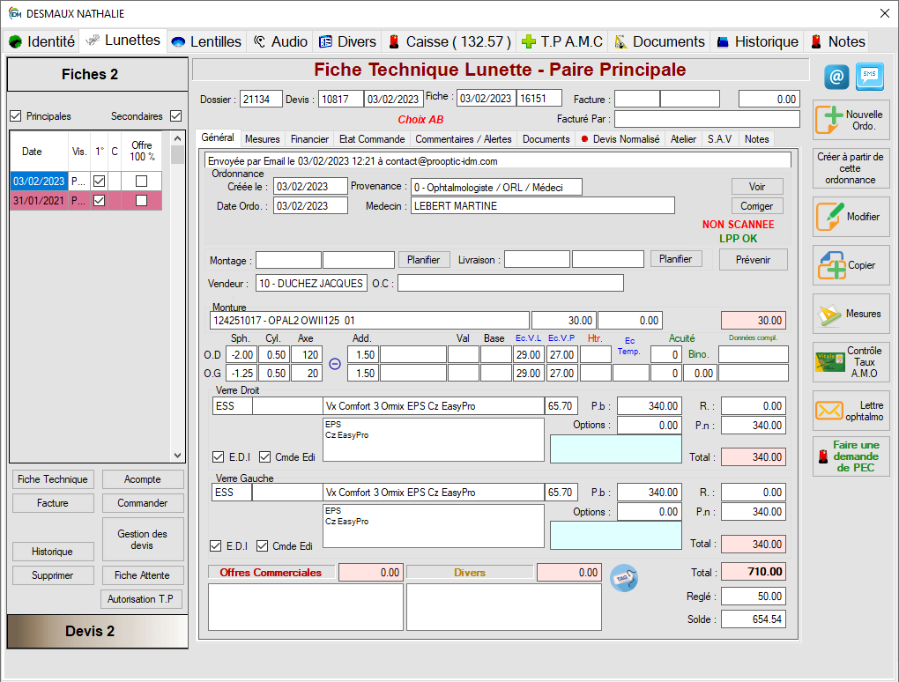
Task: Click the SMS message icon
Action: click(x=870, y=77)
